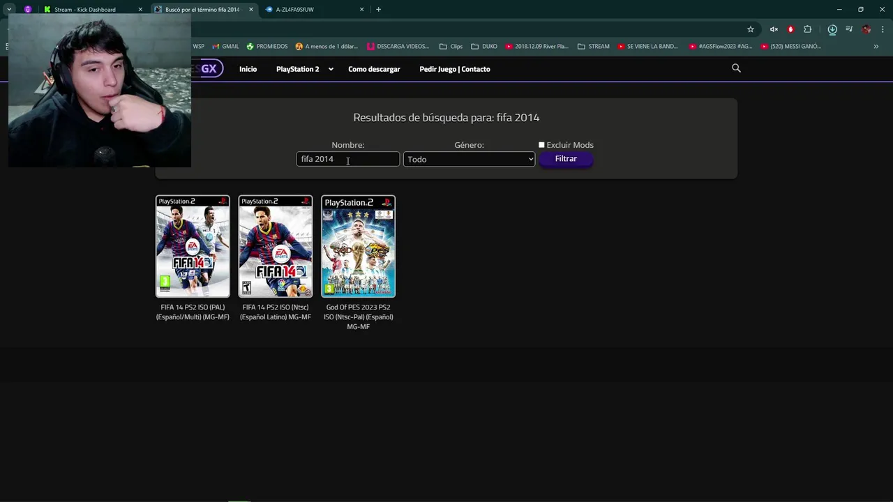Expand the PlayStation 2 submenu arrow

click(x=331, y=69)
